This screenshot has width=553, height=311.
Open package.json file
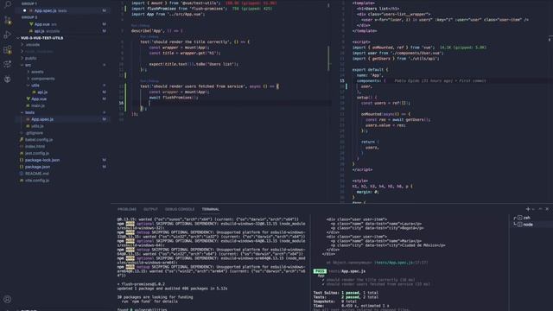coord(37,167)
